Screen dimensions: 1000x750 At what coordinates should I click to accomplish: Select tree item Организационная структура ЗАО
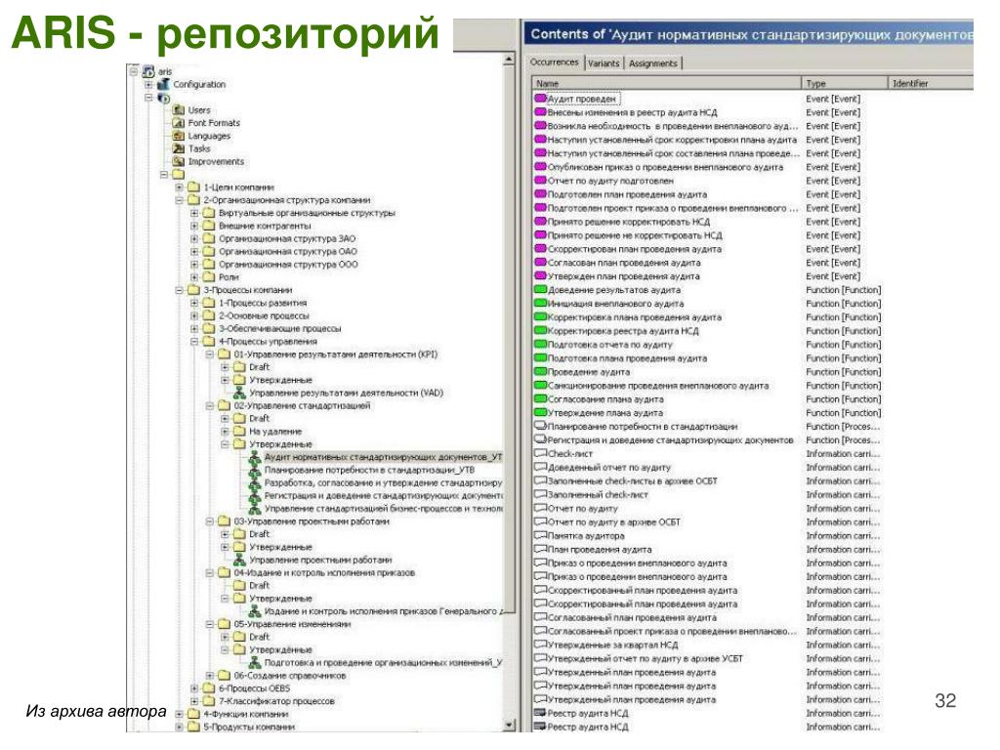click(x=287, y=238)
